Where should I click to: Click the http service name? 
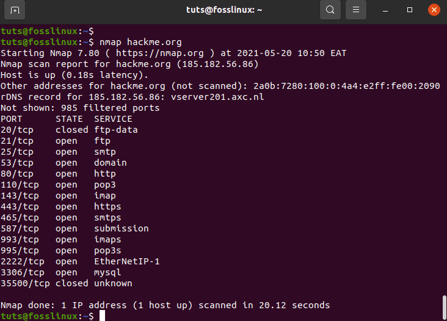[x=105, y=174]
